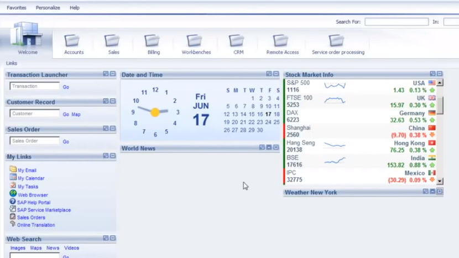Collapse the Stock Market Info panel
459x258 pixels.
[440, 74]
